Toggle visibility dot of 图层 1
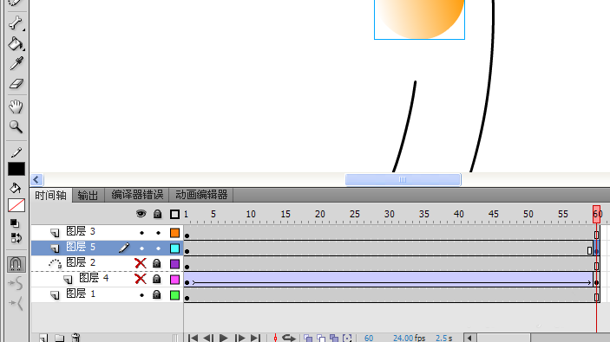 point(141,295)
